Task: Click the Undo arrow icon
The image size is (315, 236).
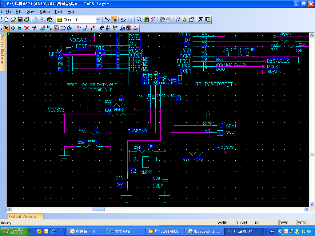Action: pos(123,20)
